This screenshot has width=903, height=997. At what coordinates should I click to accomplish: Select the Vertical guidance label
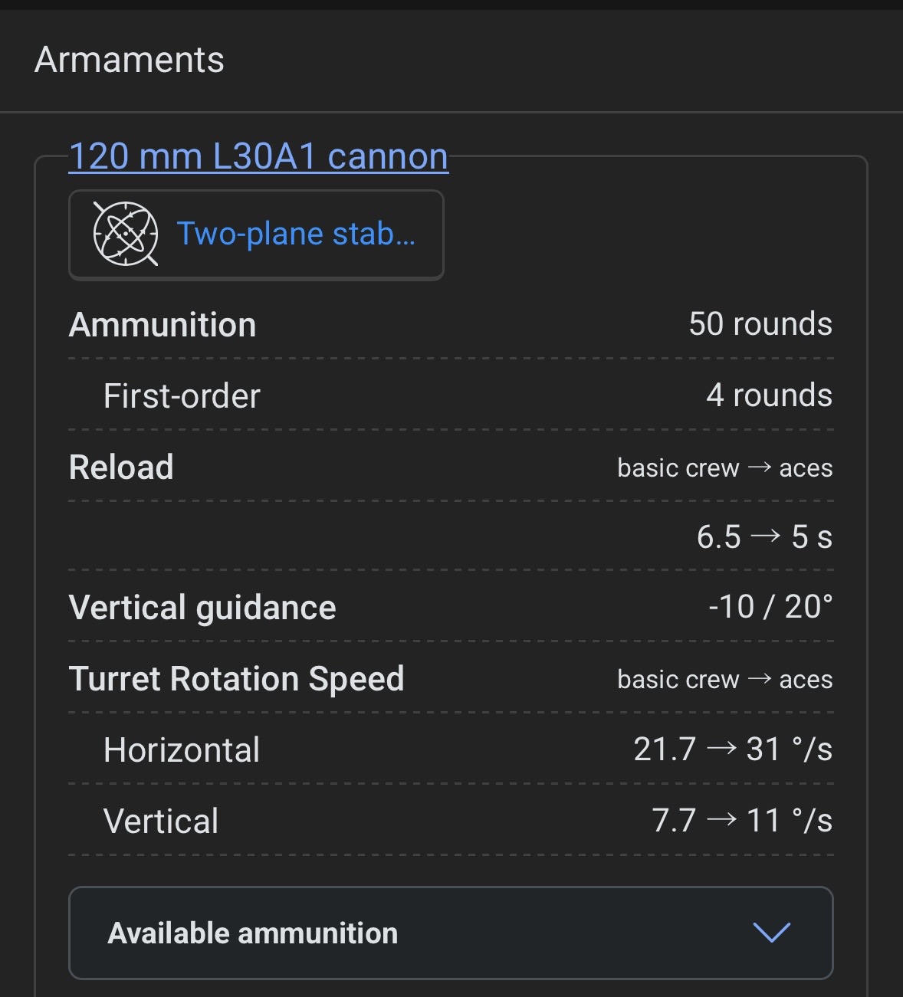[x=202, y=608]
